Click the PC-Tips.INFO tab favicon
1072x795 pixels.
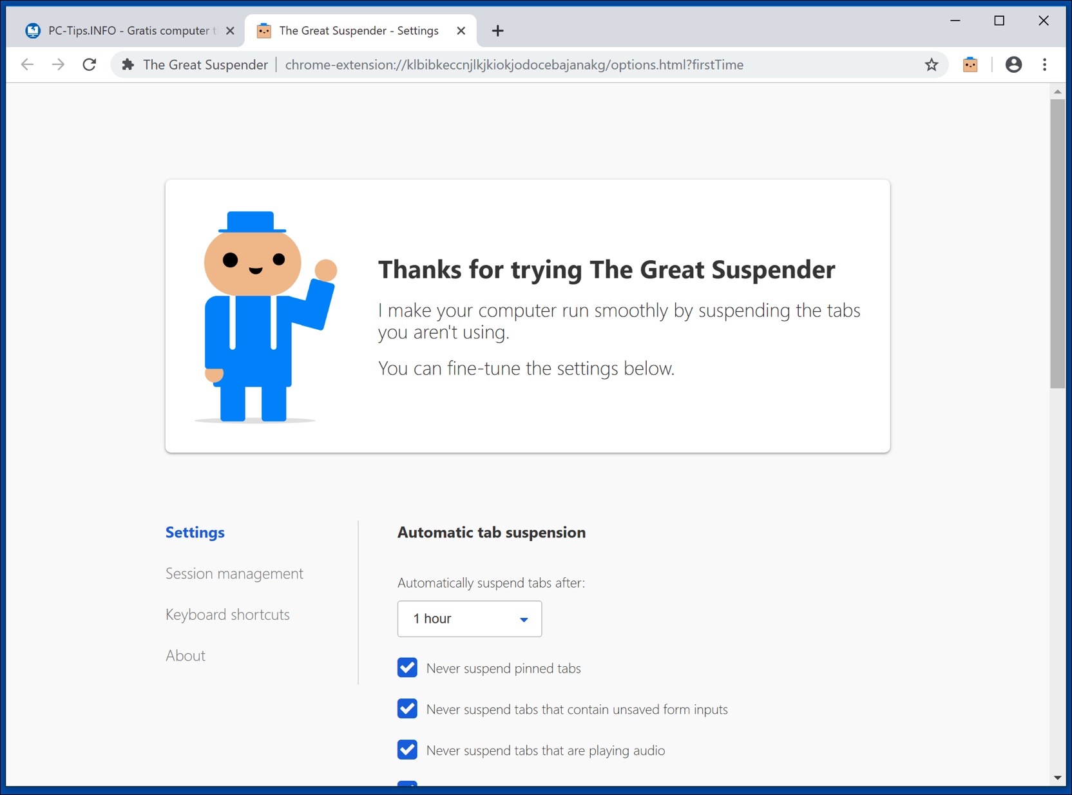(x=33, y=31)
